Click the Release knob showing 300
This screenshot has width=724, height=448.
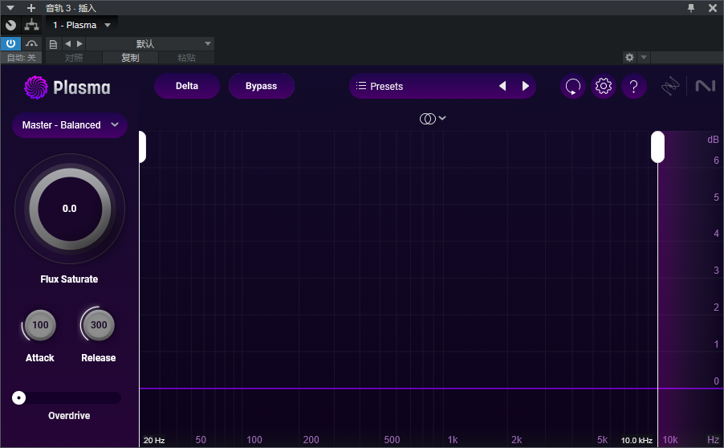[x=99, y=325]
